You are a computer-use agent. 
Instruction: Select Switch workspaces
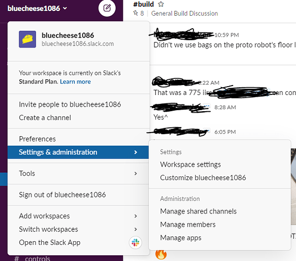tap(78, 229)
